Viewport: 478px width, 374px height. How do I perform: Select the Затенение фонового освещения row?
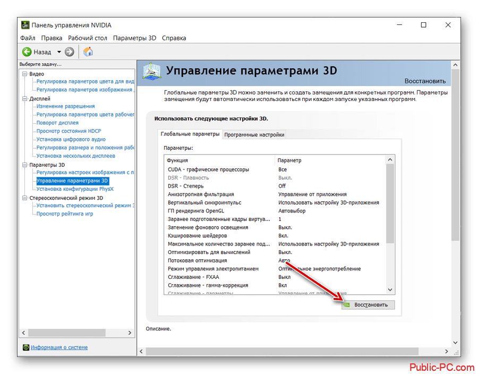(x=275, y=227)
